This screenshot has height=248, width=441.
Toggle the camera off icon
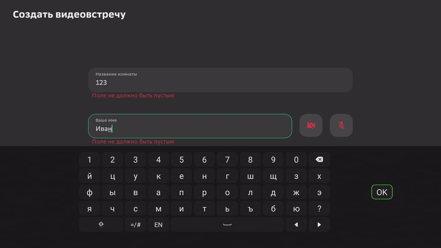click(311, 125)
